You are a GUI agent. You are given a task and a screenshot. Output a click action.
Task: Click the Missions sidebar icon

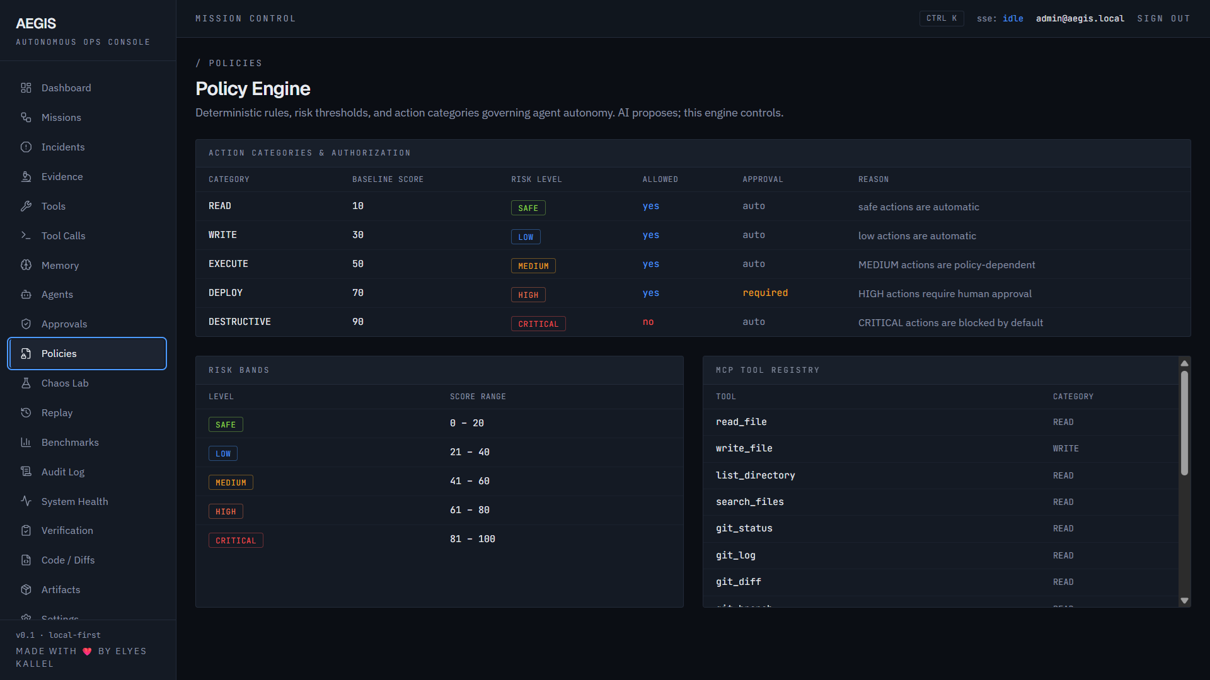26,118
